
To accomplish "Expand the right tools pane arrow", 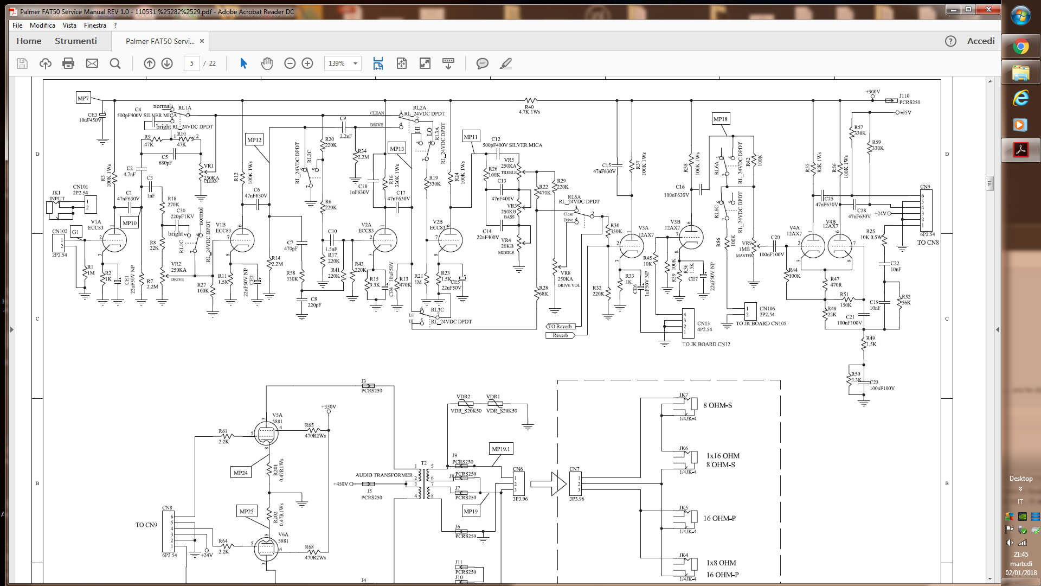I will (x=998, y=329).
